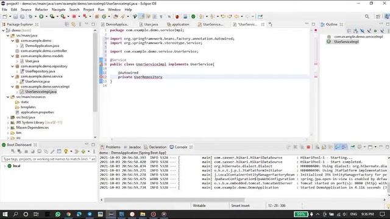Toggle Sort in Outline toolbar
The height and width of the screenshot is (219, 390).
pyautogui.click(x=356, y=31)
